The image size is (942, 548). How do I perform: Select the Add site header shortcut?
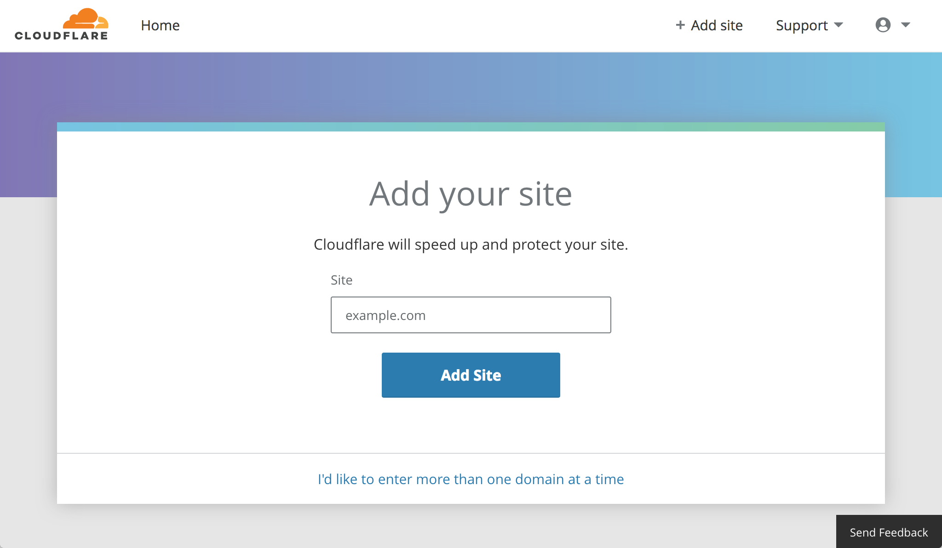(709, 25)
